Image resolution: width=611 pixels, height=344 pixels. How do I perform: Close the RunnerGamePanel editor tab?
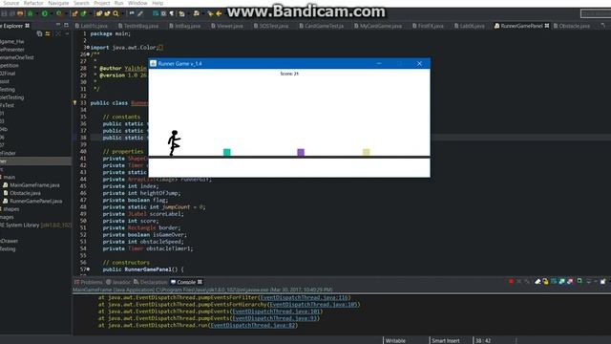tap(547, 26)
